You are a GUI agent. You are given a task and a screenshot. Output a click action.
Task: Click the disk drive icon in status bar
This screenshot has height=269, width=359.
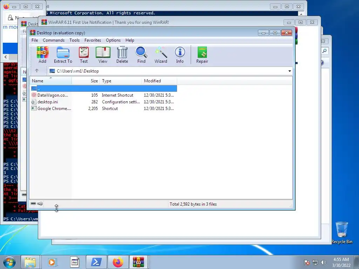point(33,204)
